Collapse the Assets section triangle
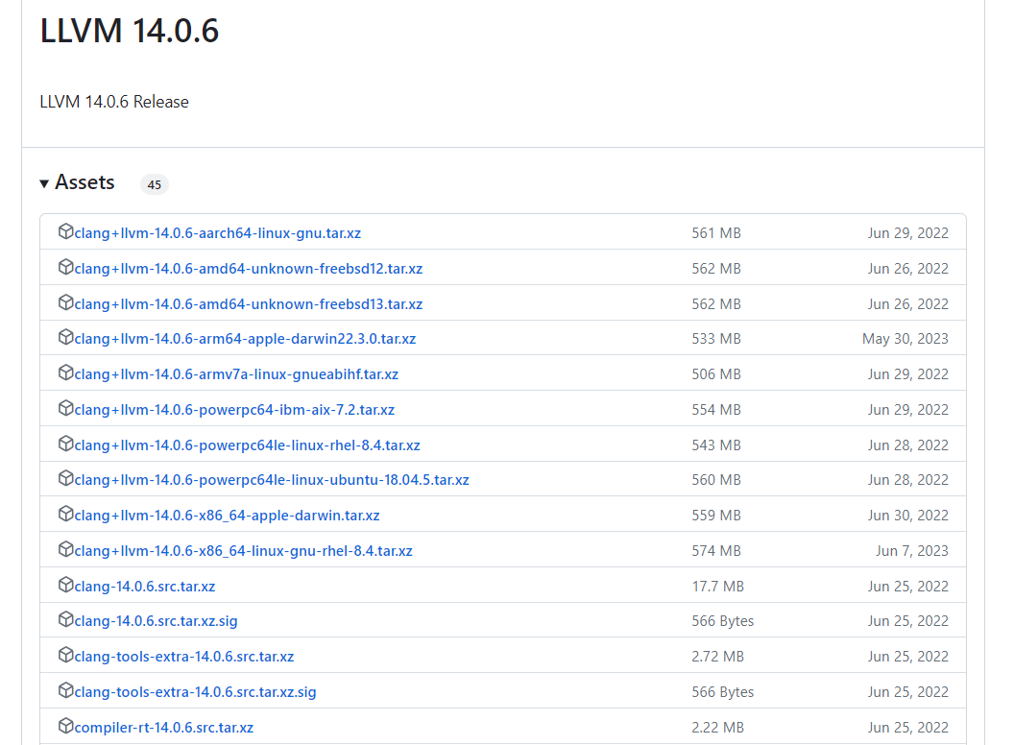This screenshot has width=1014, height=745. 44,183
